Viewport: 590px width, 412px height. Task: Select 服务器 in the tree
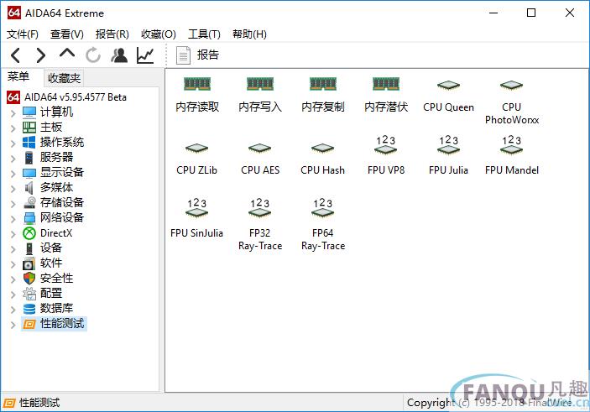(x=56, y=157)
